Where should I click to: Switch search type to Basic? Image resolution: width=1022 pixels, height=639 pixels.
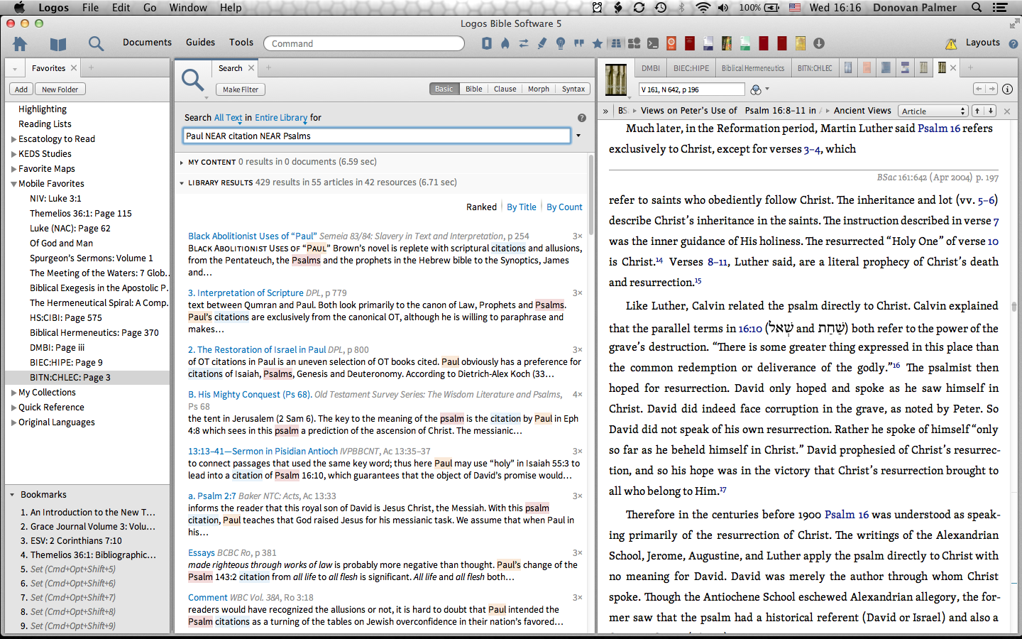click(444, 89)
